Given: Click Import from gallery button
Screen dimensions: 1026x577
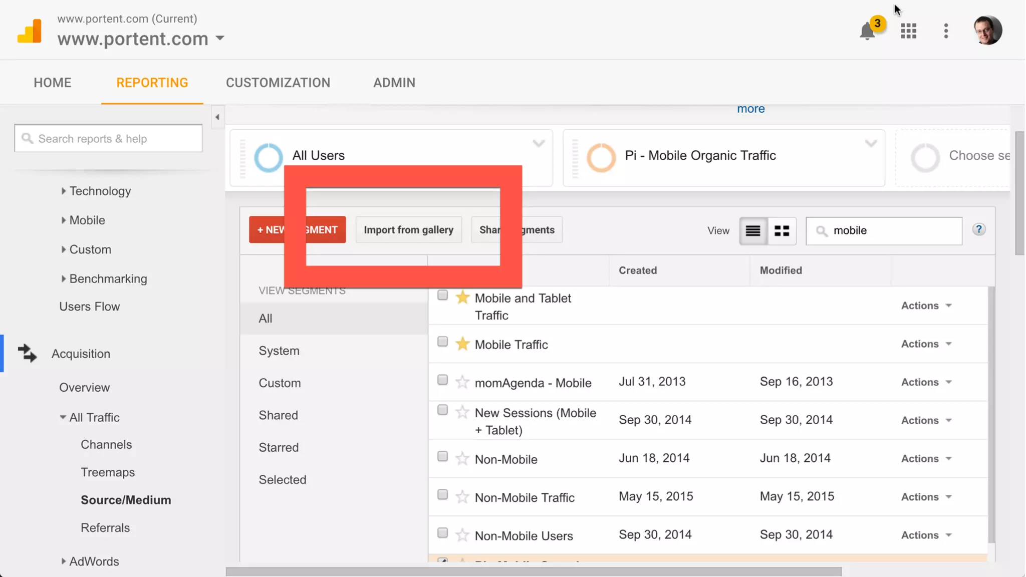Looking at the screenshot, I should point(408,230).
